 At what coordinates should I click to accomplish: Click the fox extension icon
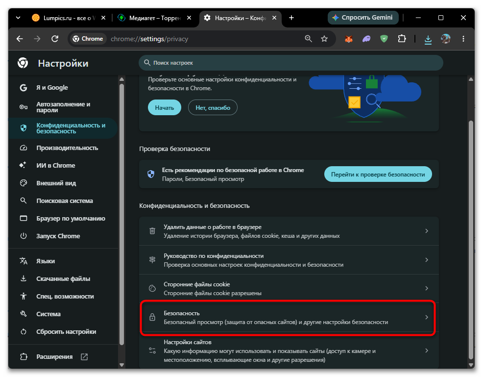point(348,39)
